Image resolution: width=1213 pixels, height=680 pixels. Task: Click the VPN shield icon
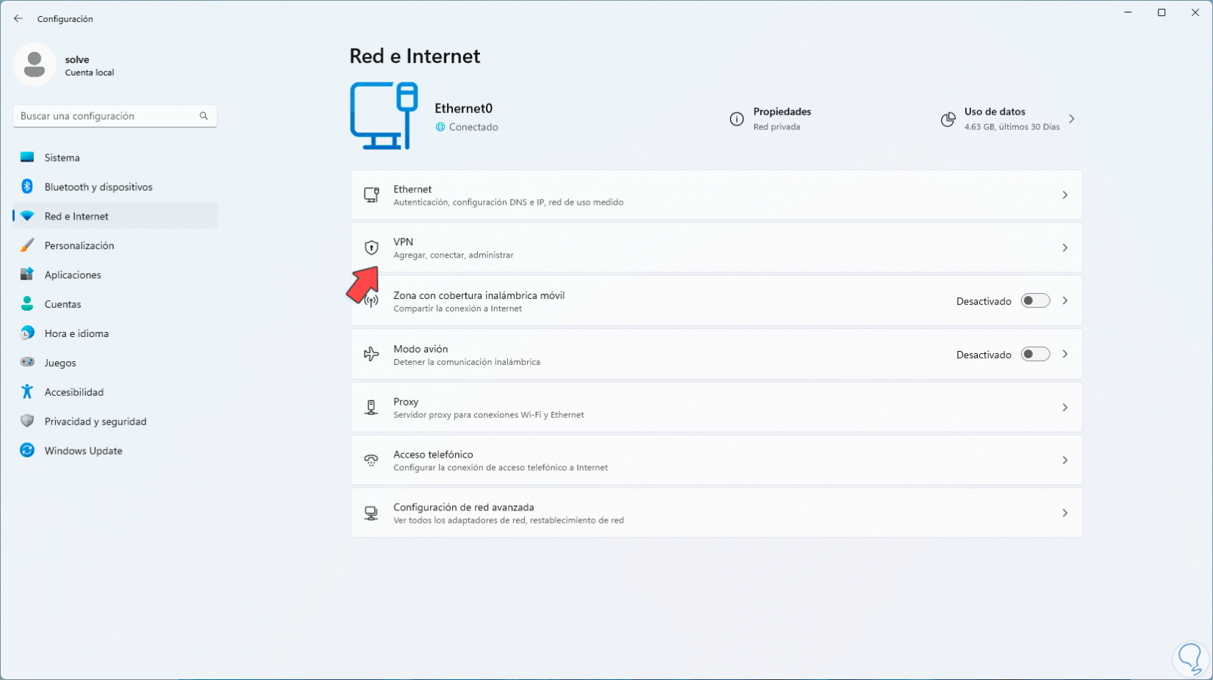[x=371, y=248]
